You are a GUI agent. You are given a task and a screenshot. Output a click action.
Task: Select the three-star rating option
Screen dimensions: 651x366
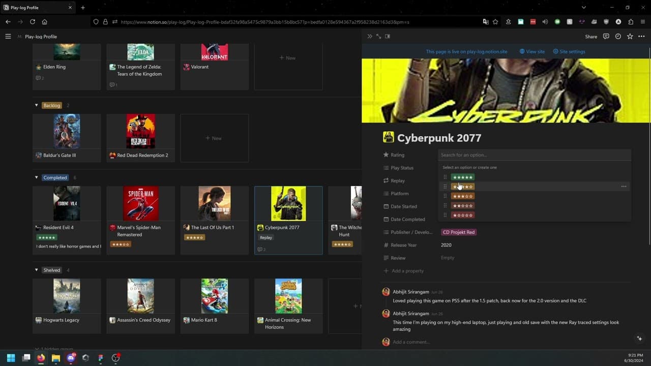pos(463,196)
